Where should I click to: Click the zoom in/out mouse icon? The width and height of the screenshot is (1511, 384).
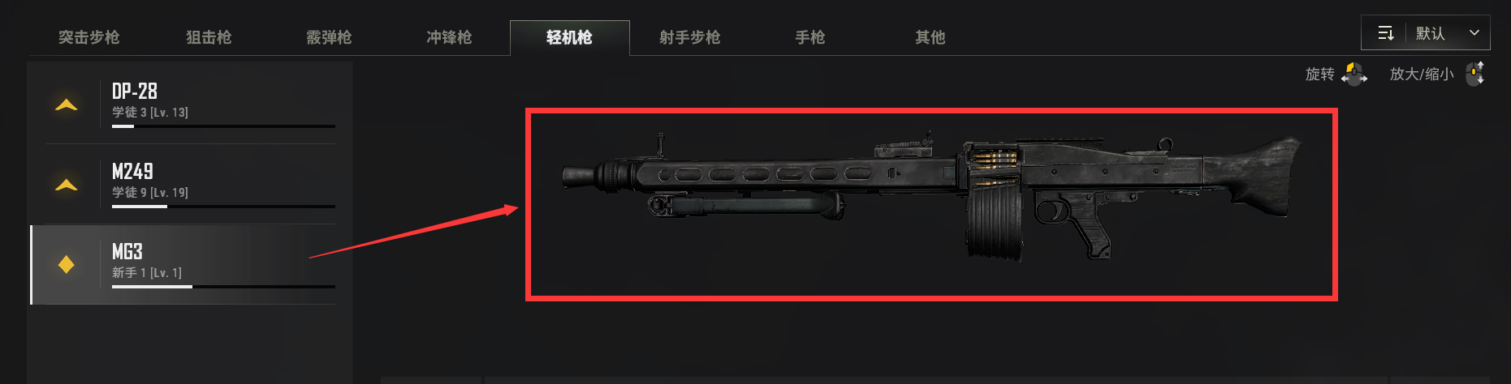coord(1476,74)
